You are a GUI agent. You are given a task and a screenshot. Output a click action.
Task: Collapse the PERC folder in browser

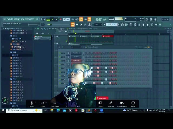(13, 79)
